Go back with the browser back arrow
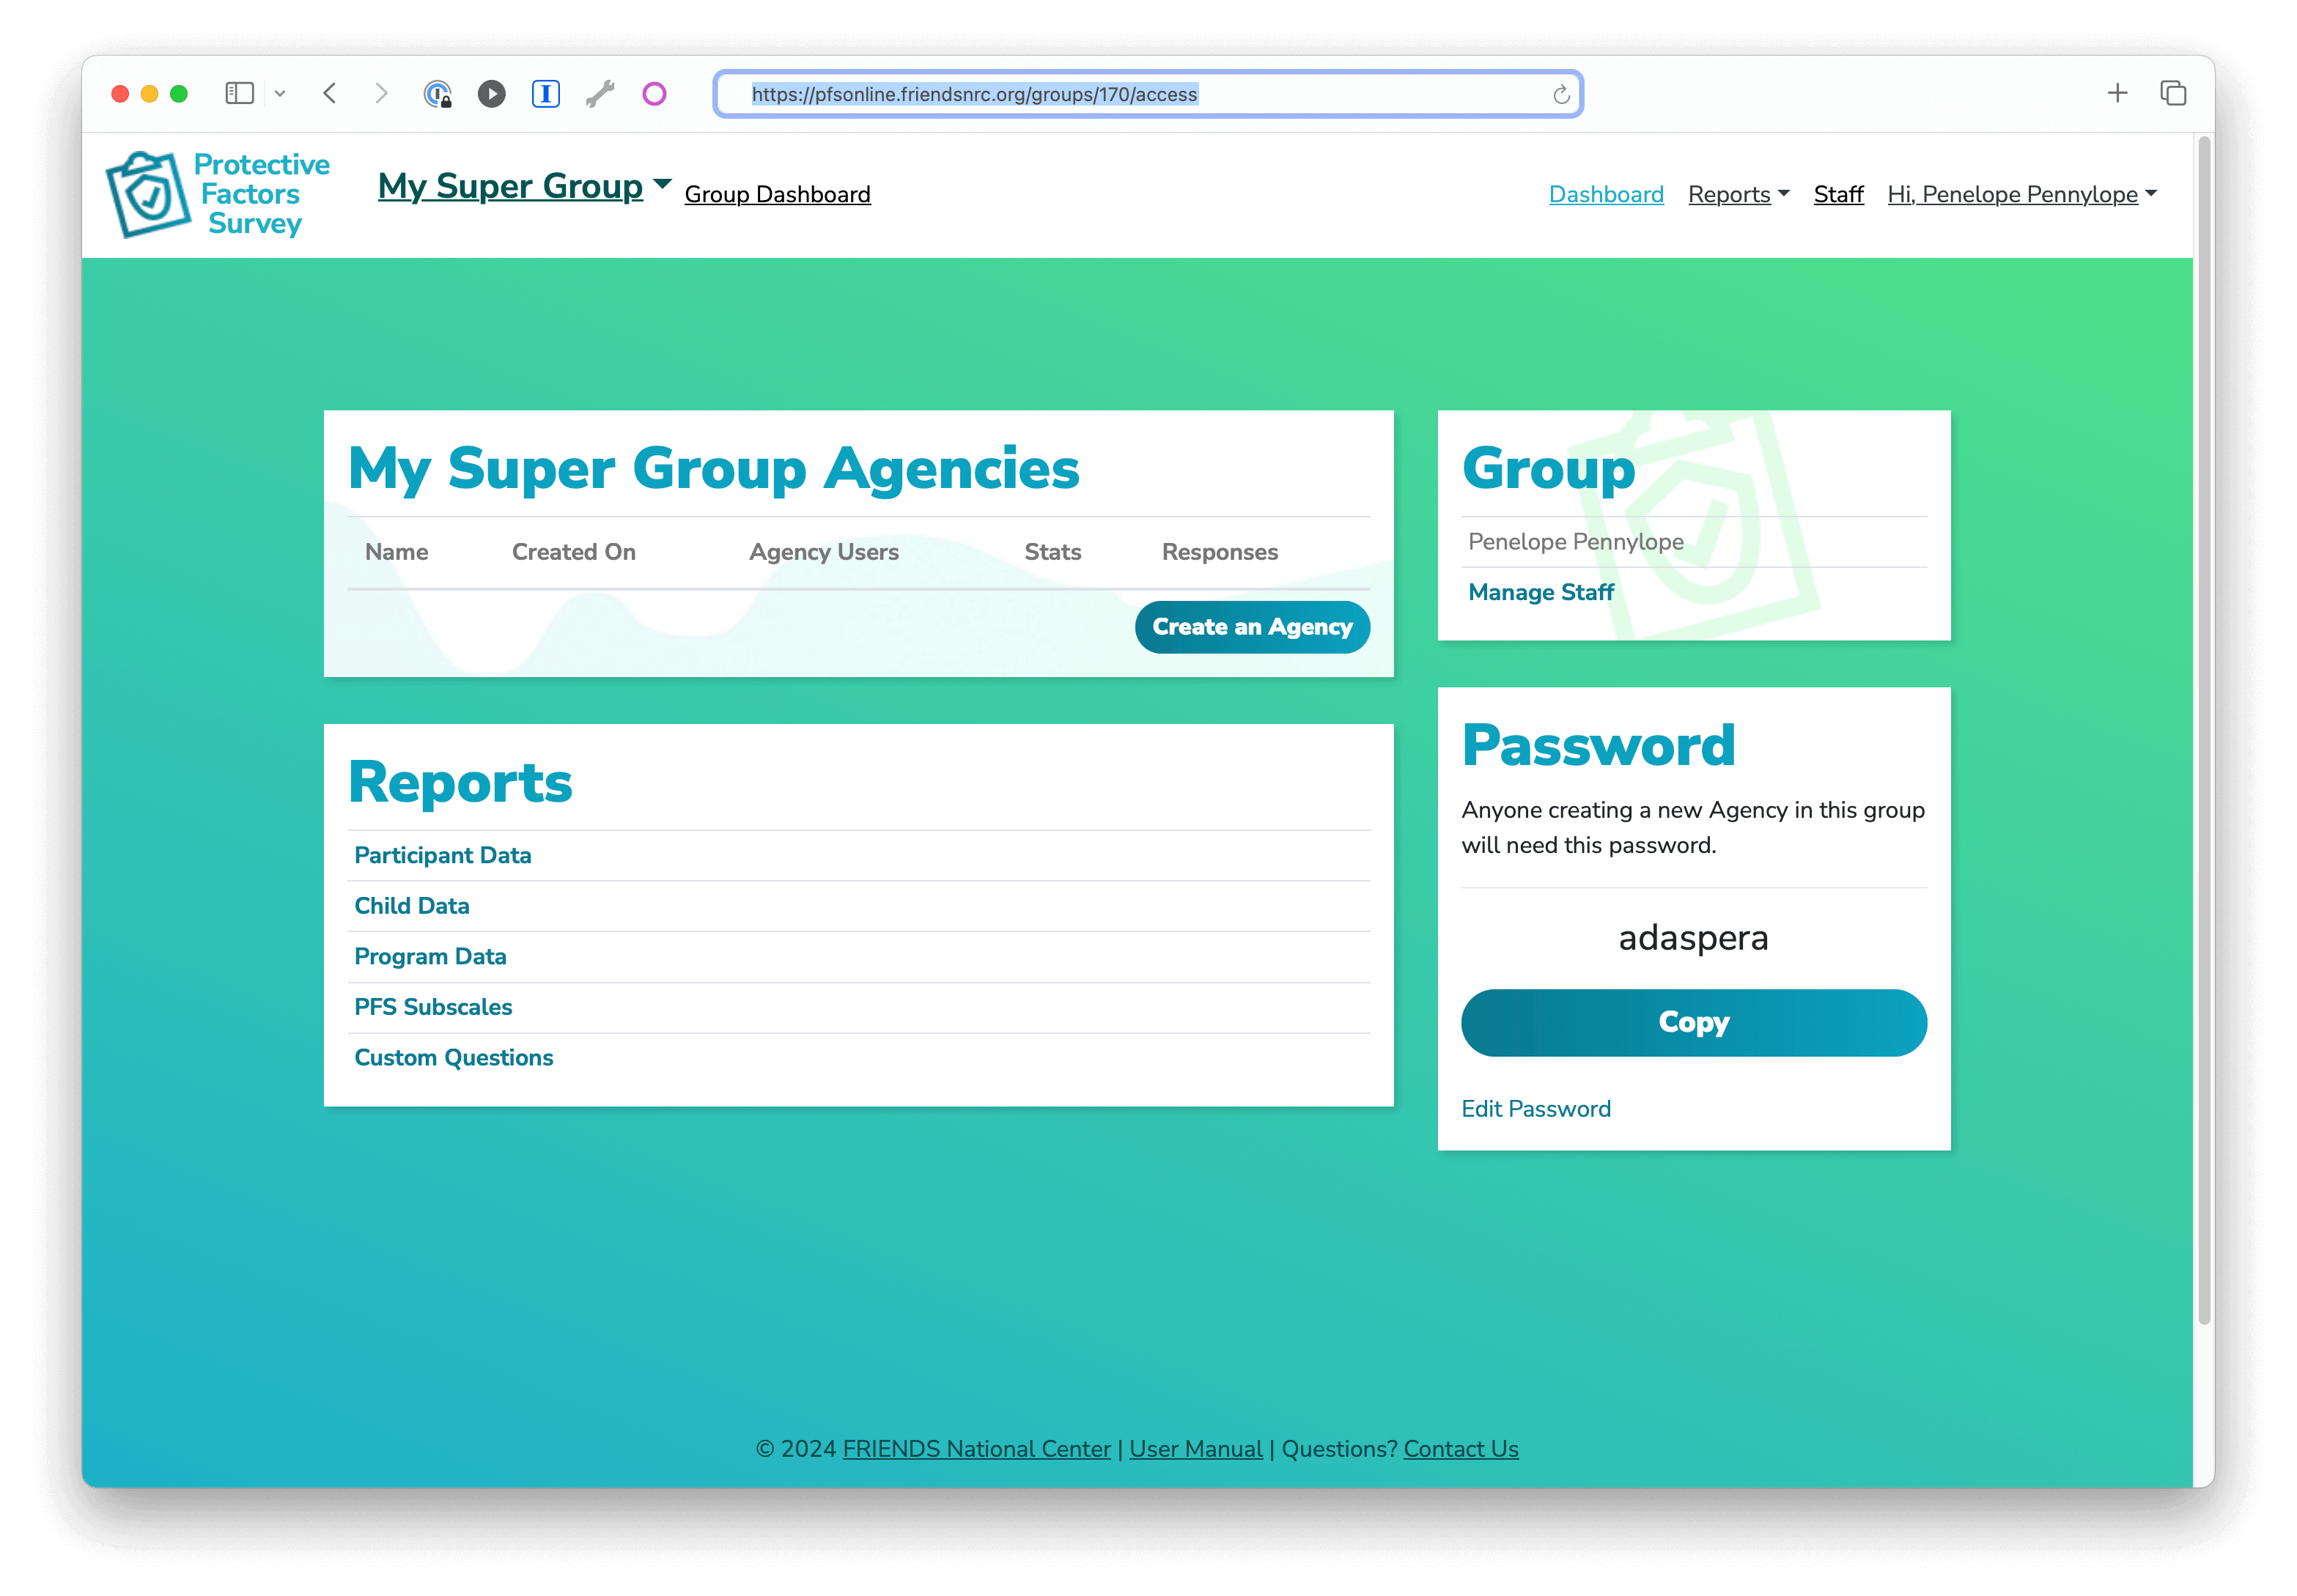The image size is (2297, 1596). [x=330, y=93]
